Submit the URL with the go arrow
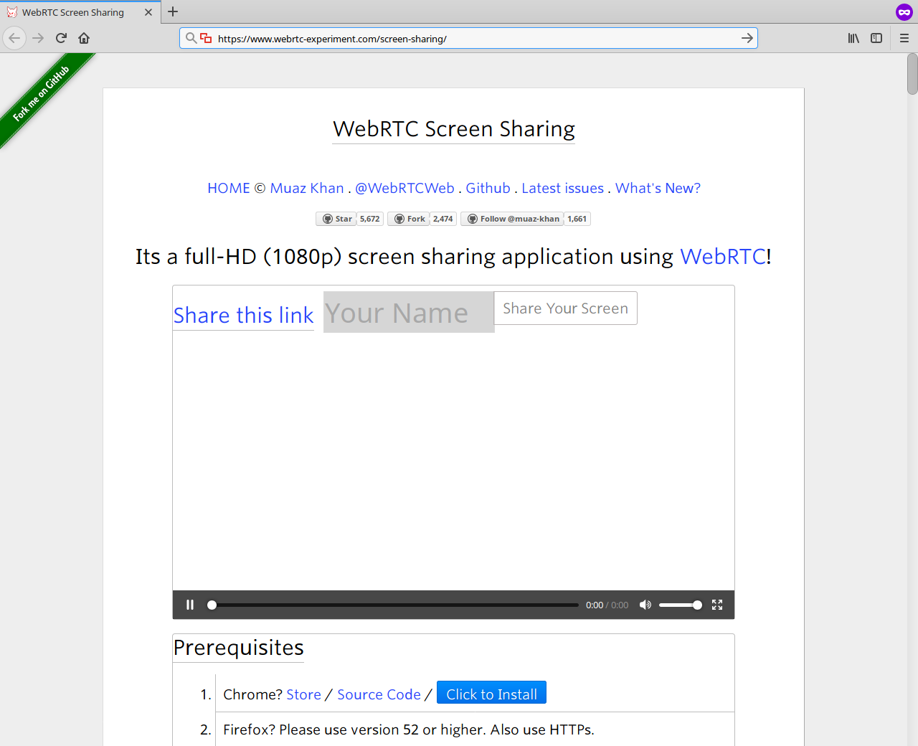This screenshot has width=918, height=746. [747, 38]
